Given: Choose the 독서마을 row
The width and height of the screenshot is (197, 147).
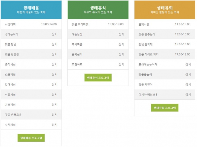Looking at the screenshot, I should (x=98, y=44).
